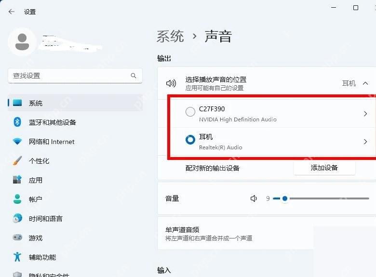The image size is (376, 277).
Task: Open 蓝牙和其他设备 settings
Action: pyautogui.click(x=75, y=122)
